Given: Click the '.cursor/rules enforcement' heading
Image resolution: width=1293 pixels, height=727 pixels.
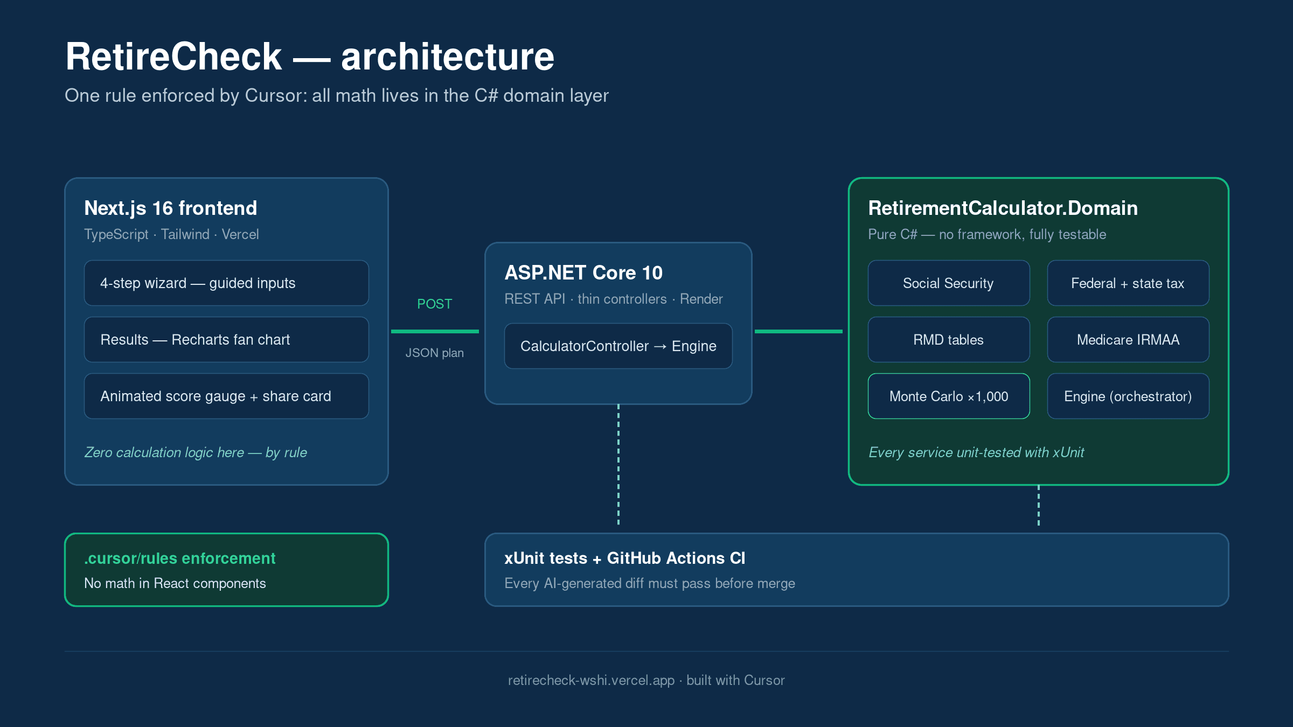Looking at the screenshot, I should (x=180, y=558).
